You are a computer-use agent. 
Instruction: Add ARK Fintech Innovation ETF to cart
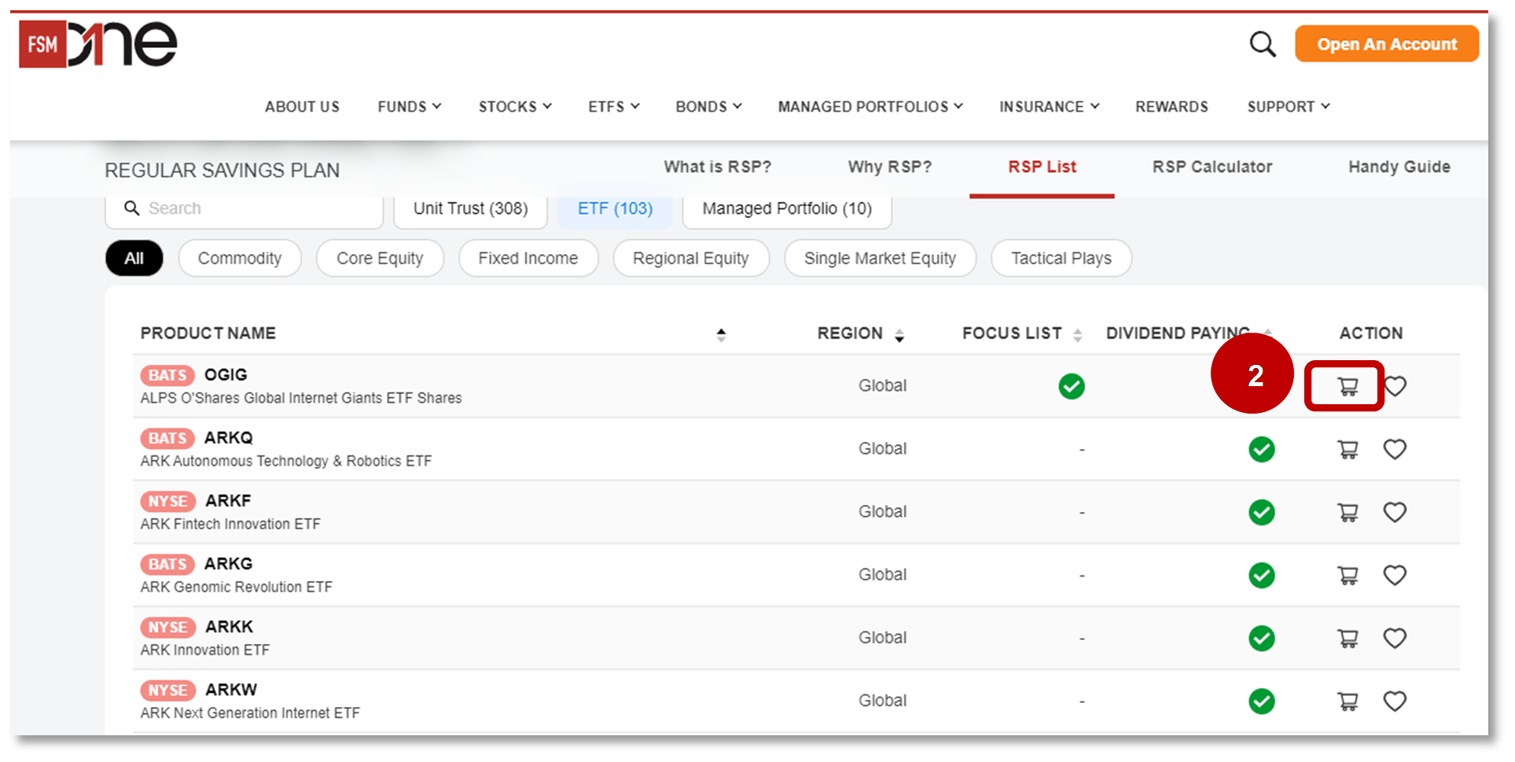(1346, 512)
